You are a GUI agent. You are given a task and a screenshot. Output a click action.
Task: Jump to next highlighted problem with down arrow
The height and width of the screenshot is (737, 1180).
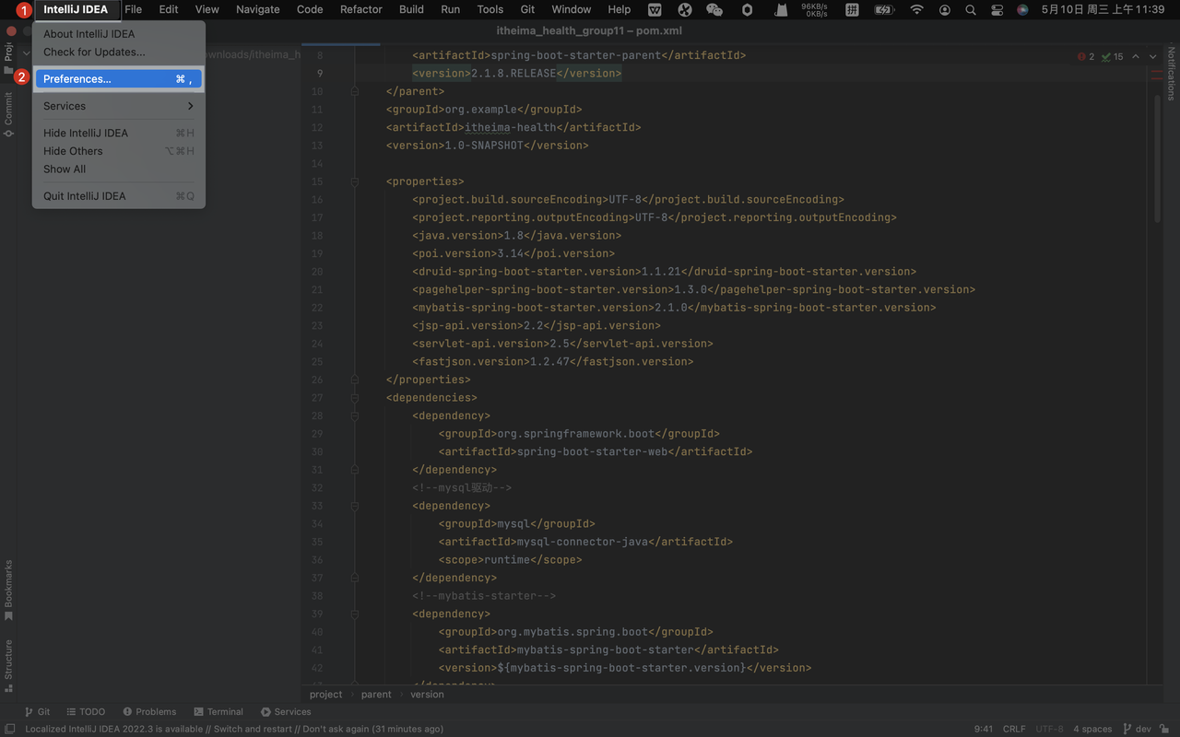pos(1151,56)
